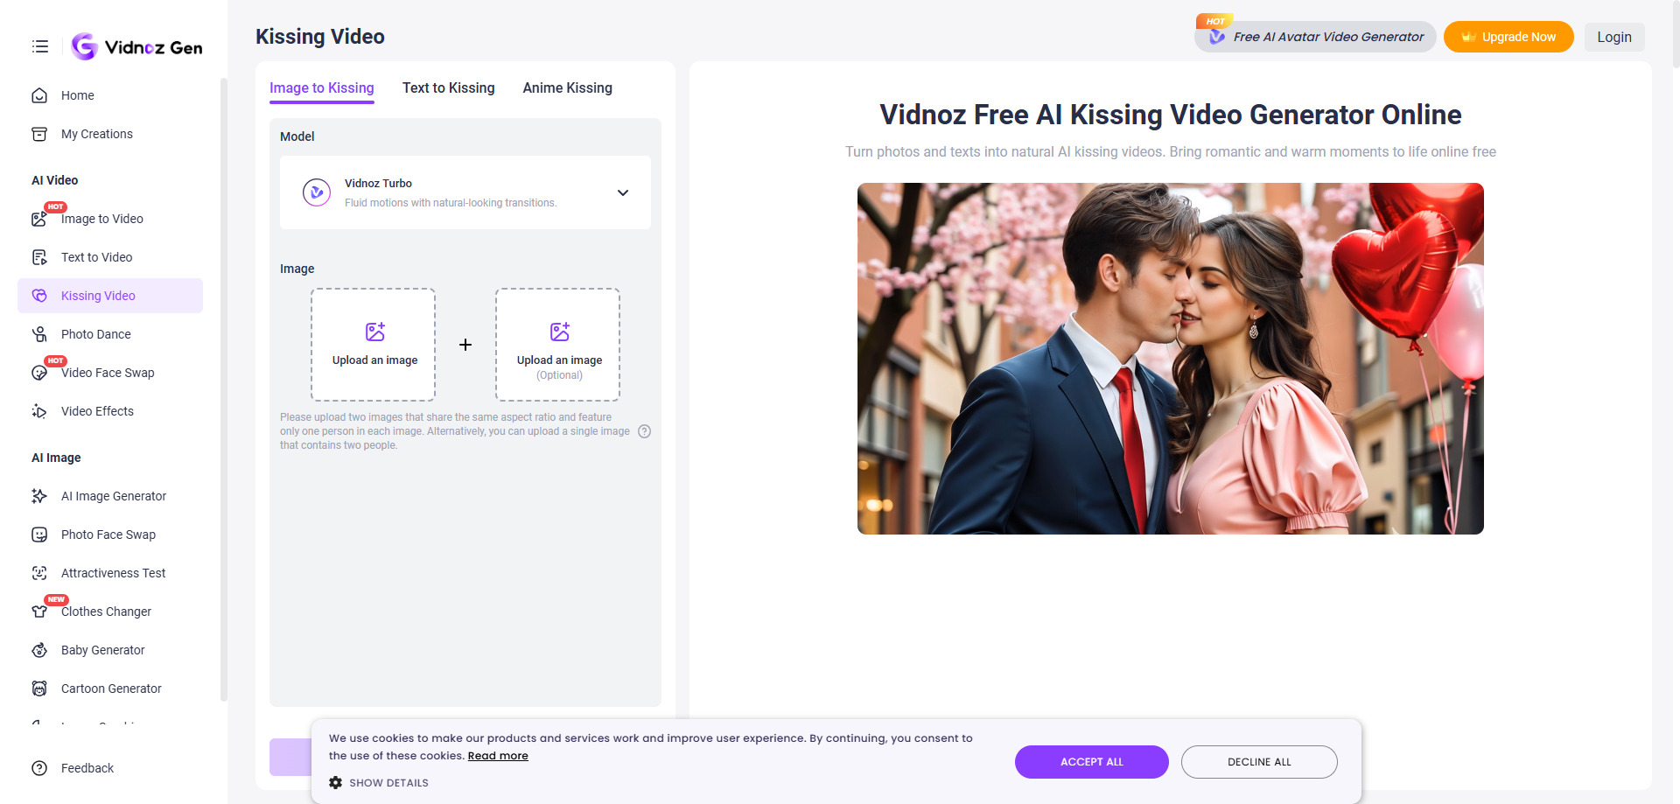Click the Video Effects icon
The image size is (1680, 804).
coord(39,411)
